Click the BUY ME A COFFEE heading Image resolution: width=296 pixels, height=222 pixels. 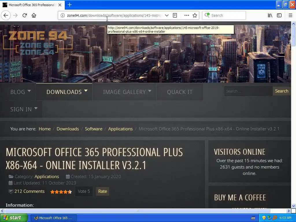240,197
